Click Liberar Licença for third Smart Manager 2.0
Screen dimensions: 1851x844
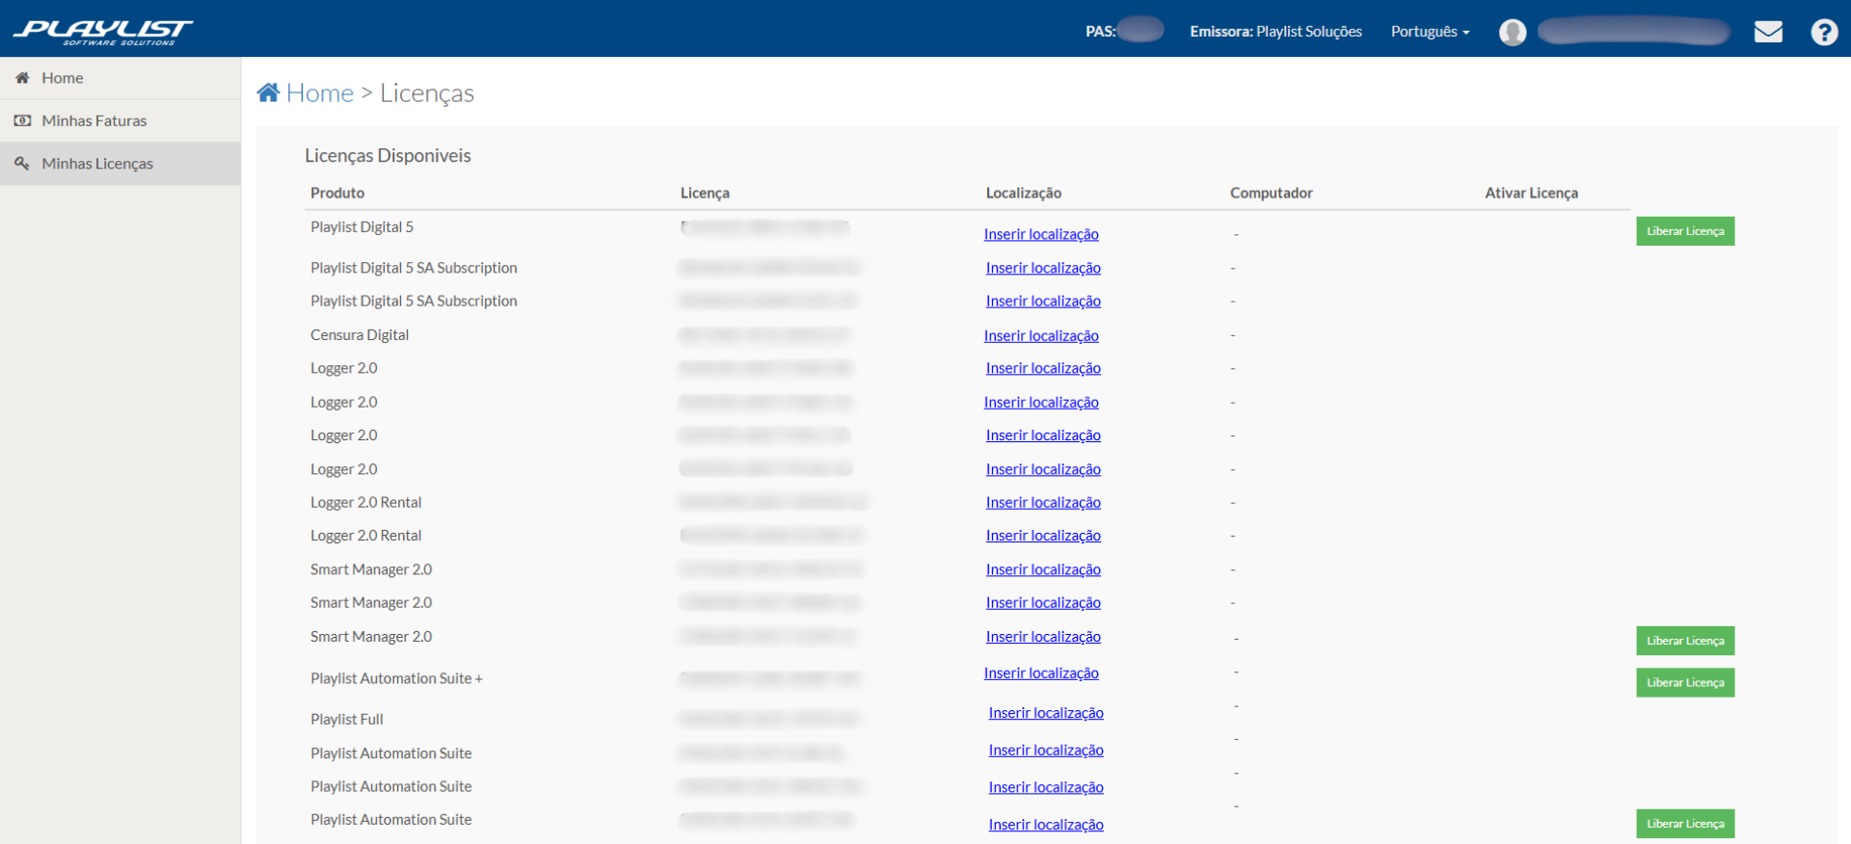1685,641
